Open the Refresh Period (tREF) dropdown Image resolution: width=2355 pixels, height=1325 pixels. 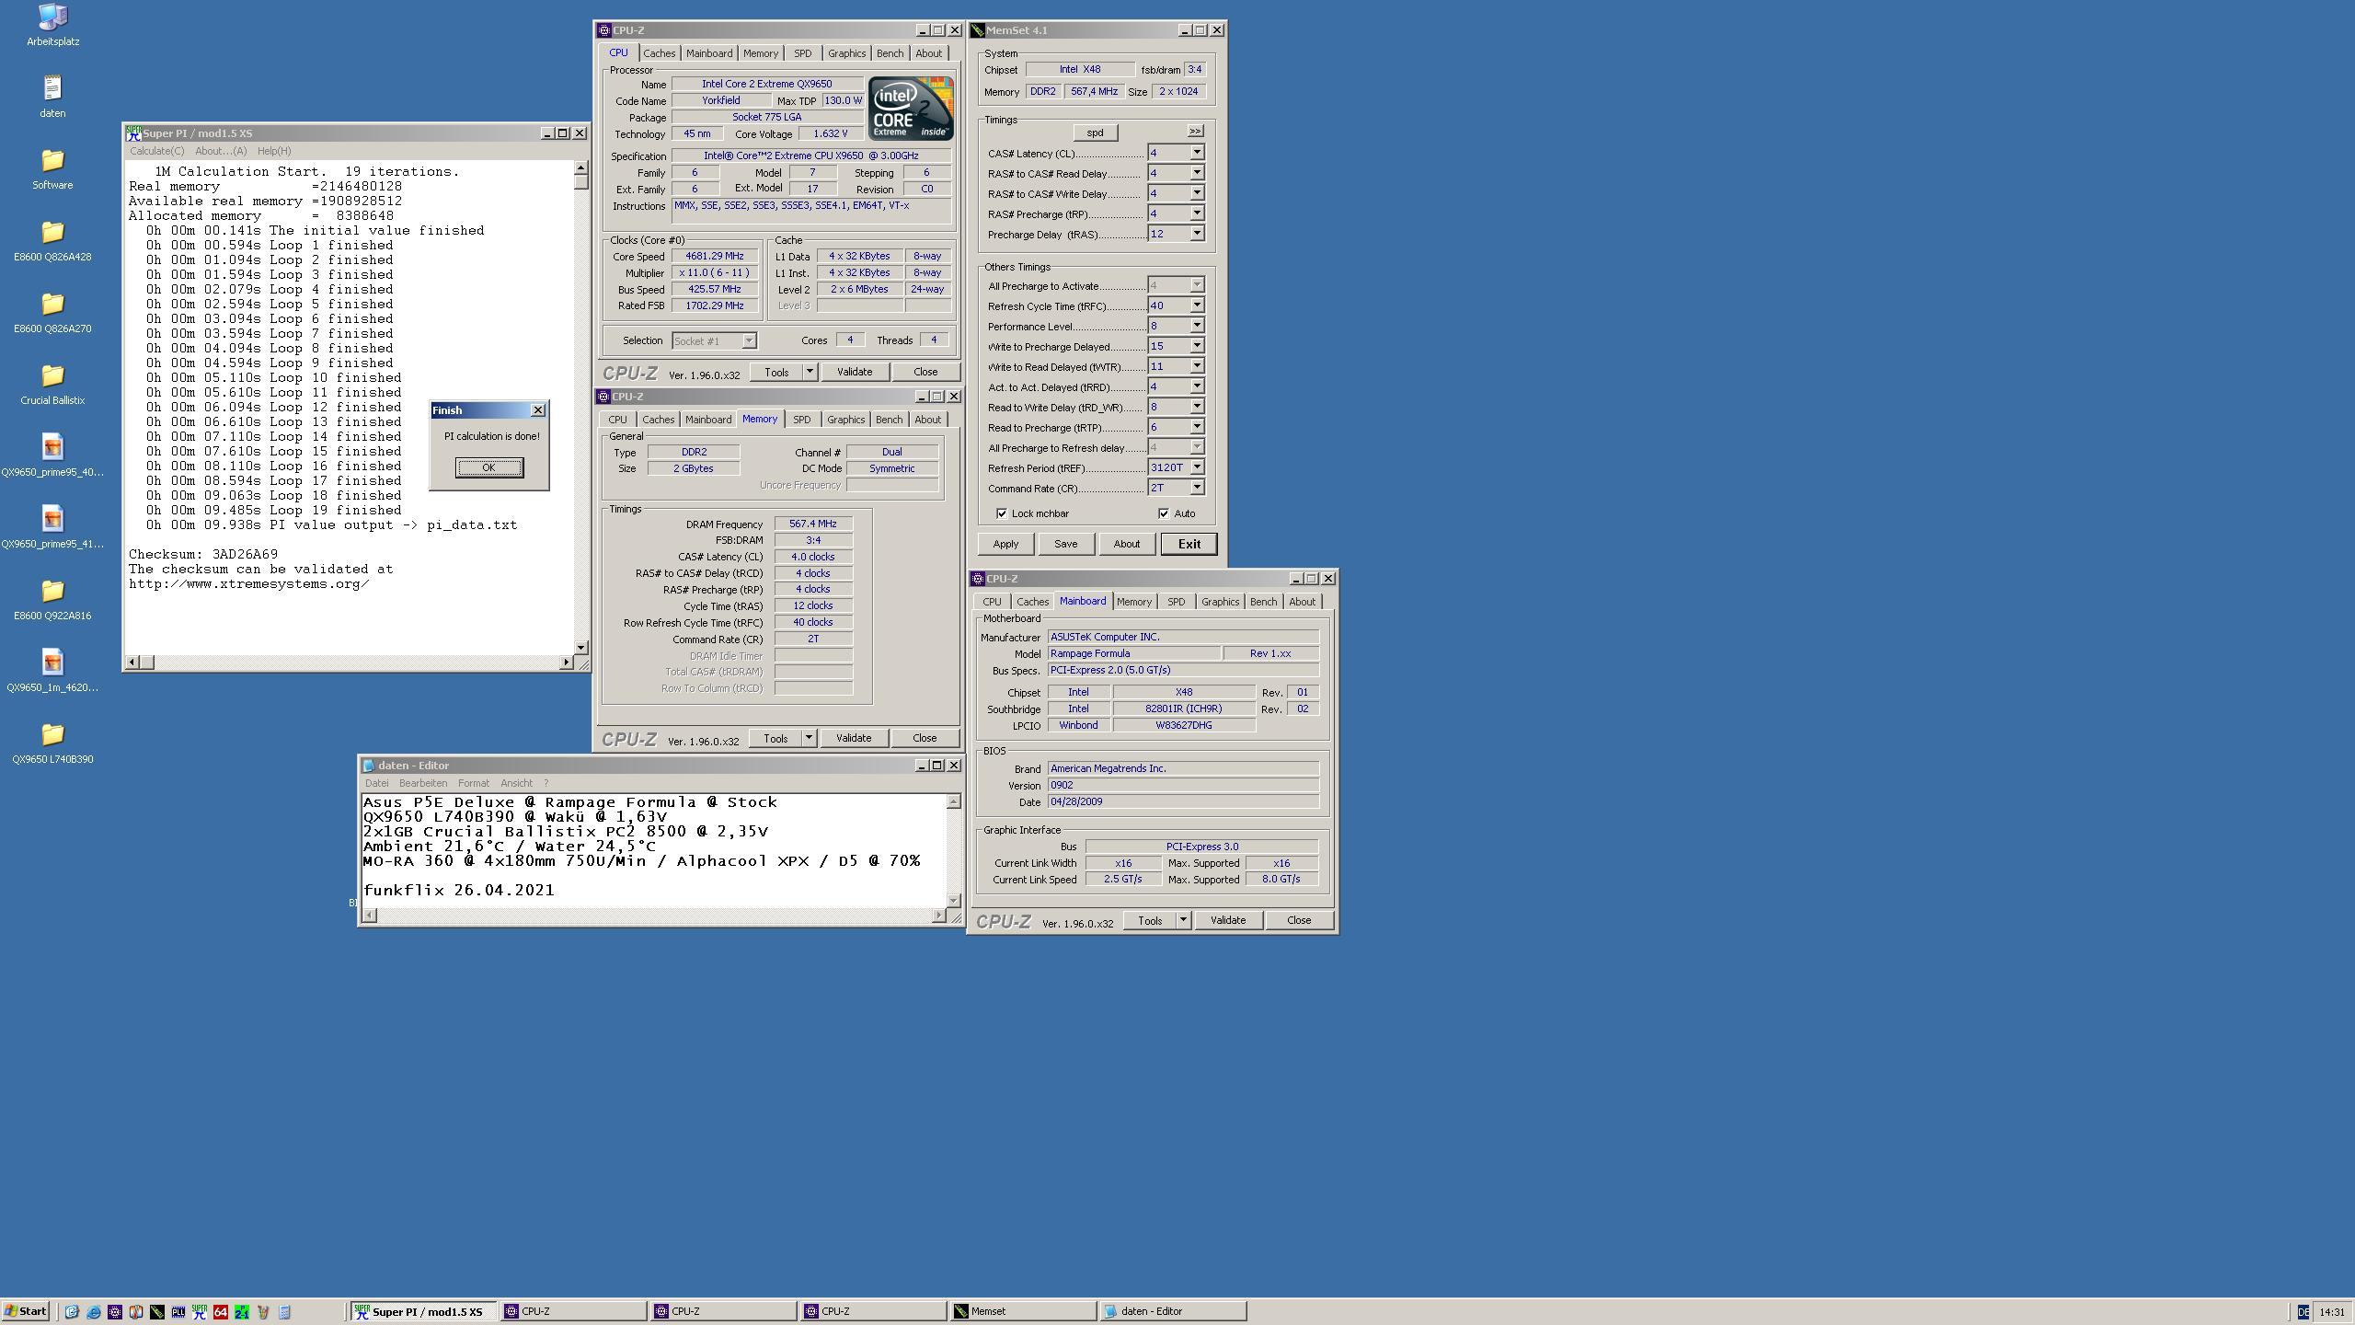[1197, 467]
